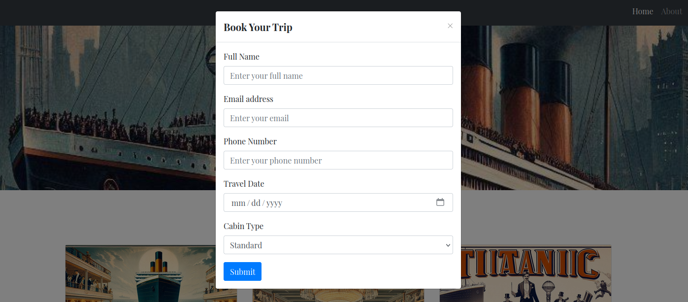Close the Book Your Trip dialog
Screen dimensions: 688x302
click(450, 26)
